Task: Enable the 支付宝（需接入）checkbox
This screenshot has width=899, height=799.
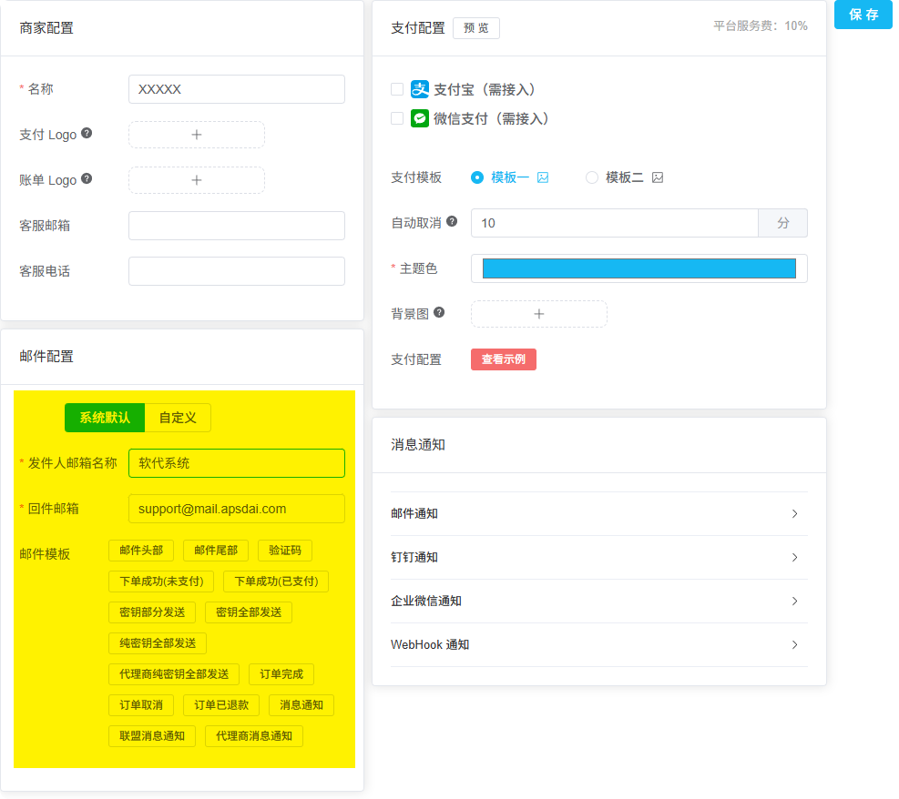Action: pyautogui.click(x=396, y=90)
